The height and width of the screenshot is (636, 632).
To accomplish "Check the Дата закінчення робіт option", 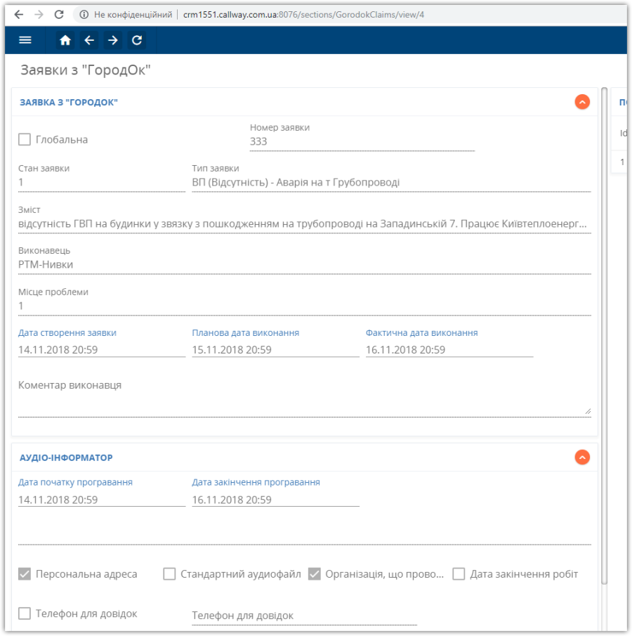I will point(459,574).
